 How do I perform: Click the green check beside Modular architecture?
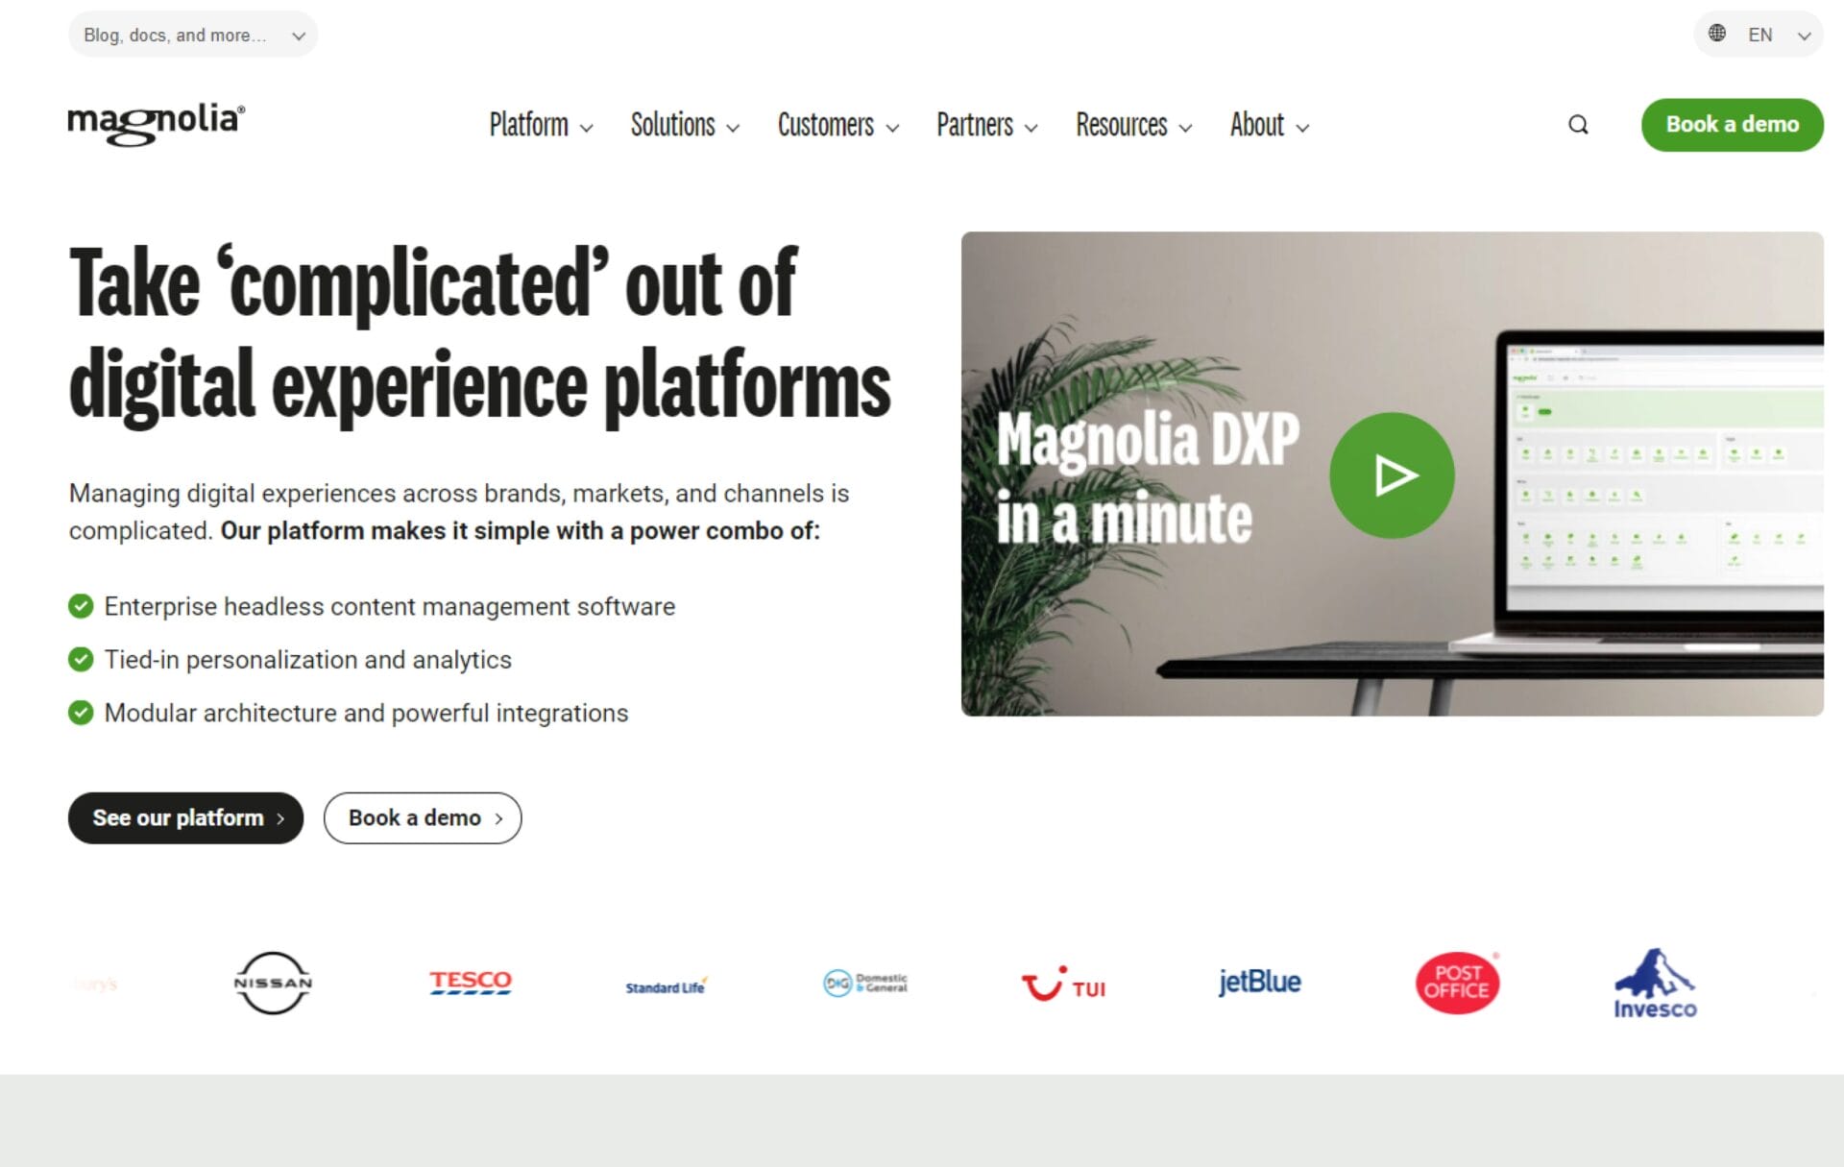[x=81, y=713]
